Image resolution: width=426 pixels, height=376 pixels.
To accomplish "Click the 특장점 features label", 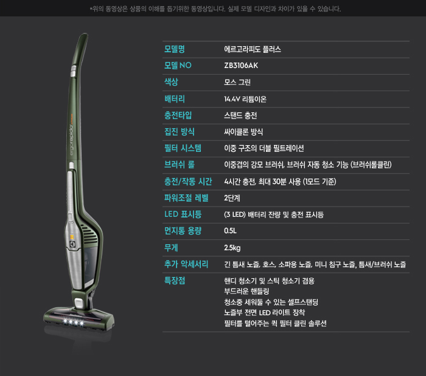I will [175, 281].
